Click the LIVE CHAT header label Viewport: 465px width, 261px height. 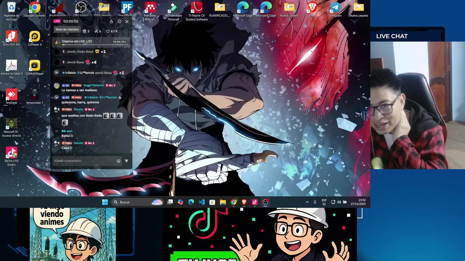[x=392, y=36]
